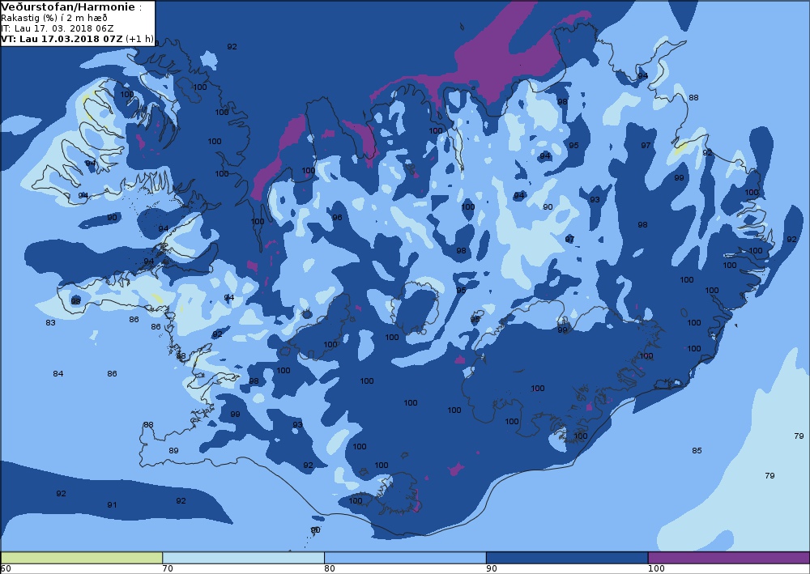Click the humidity value "83" on the map
Viewport: 810px width, 574px height.
point(50,322)
